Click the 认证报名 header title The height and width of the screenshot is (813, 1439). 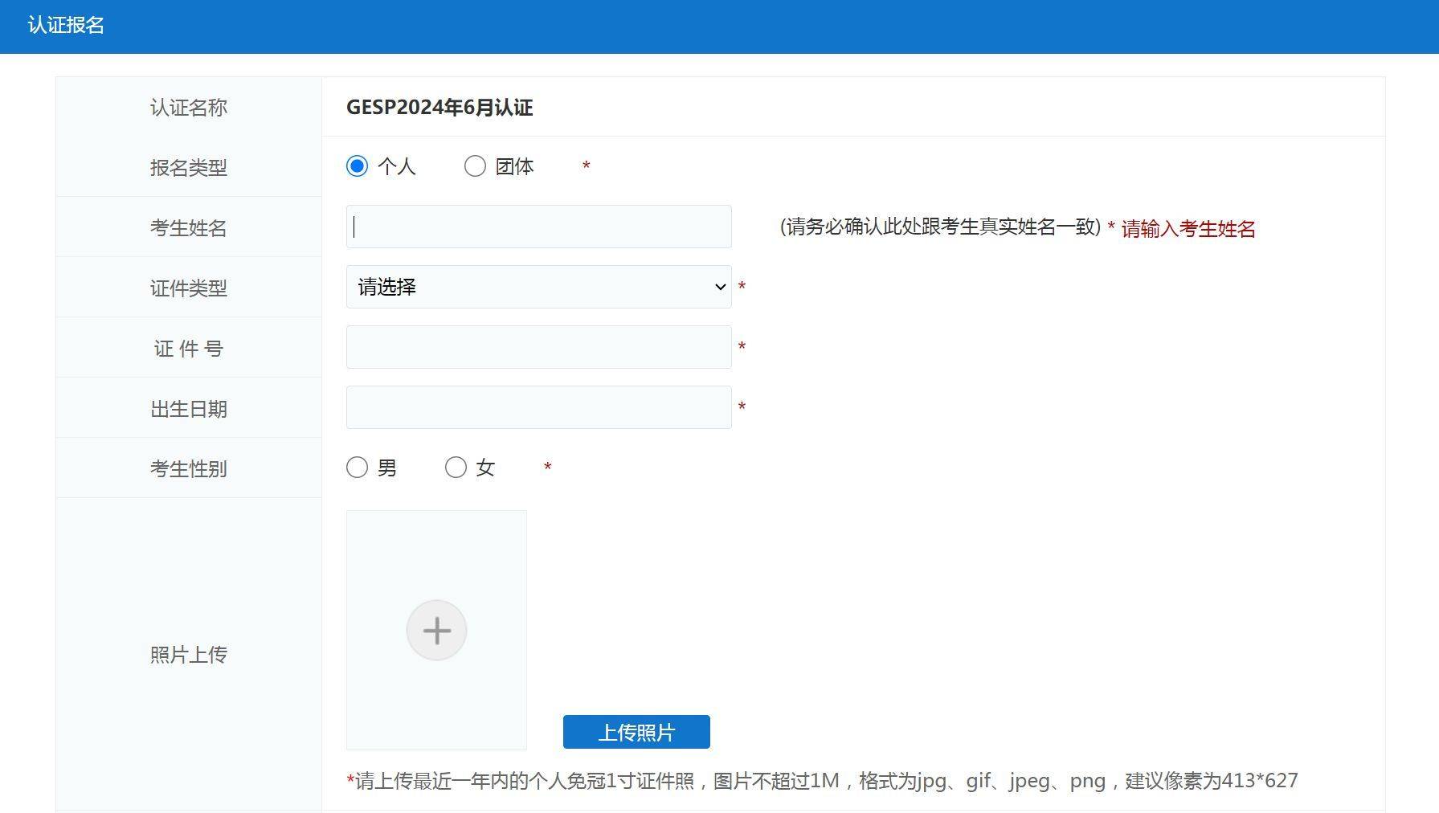66,26
